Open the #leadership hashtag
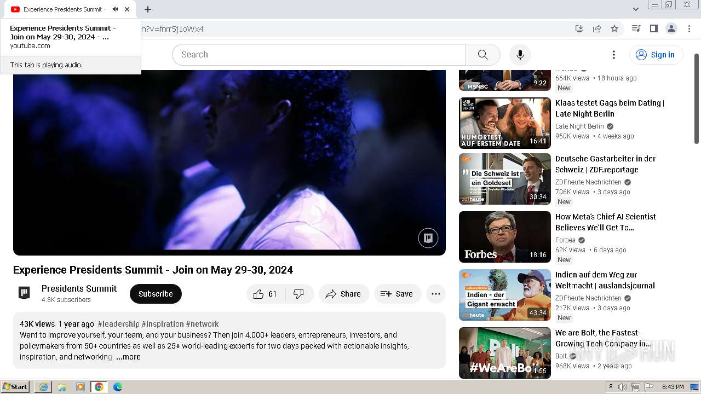701x394 pixels. click(x=118, y=324)
